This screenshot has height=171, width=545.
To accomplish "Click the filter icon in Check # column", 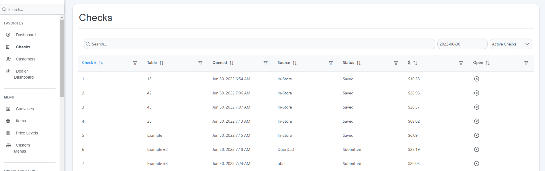I will point(135,63).
